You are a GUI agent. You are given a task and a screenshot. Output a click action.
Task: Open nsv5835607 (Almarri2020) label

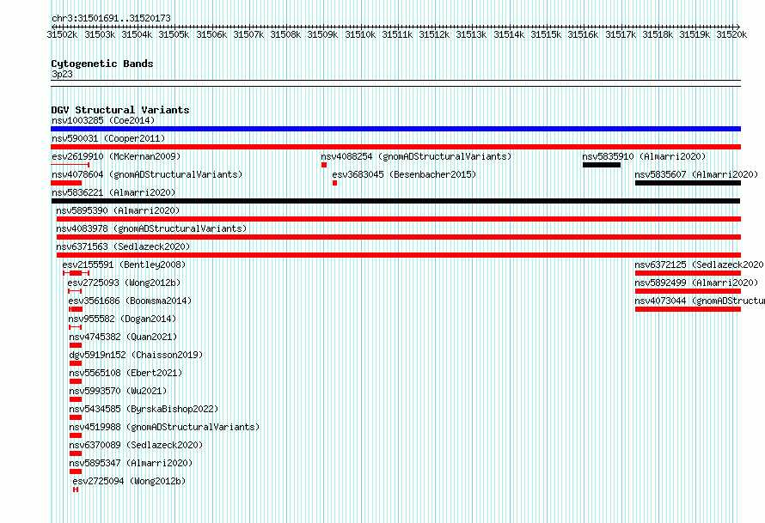pyautogui.click(x=696, y=174)
